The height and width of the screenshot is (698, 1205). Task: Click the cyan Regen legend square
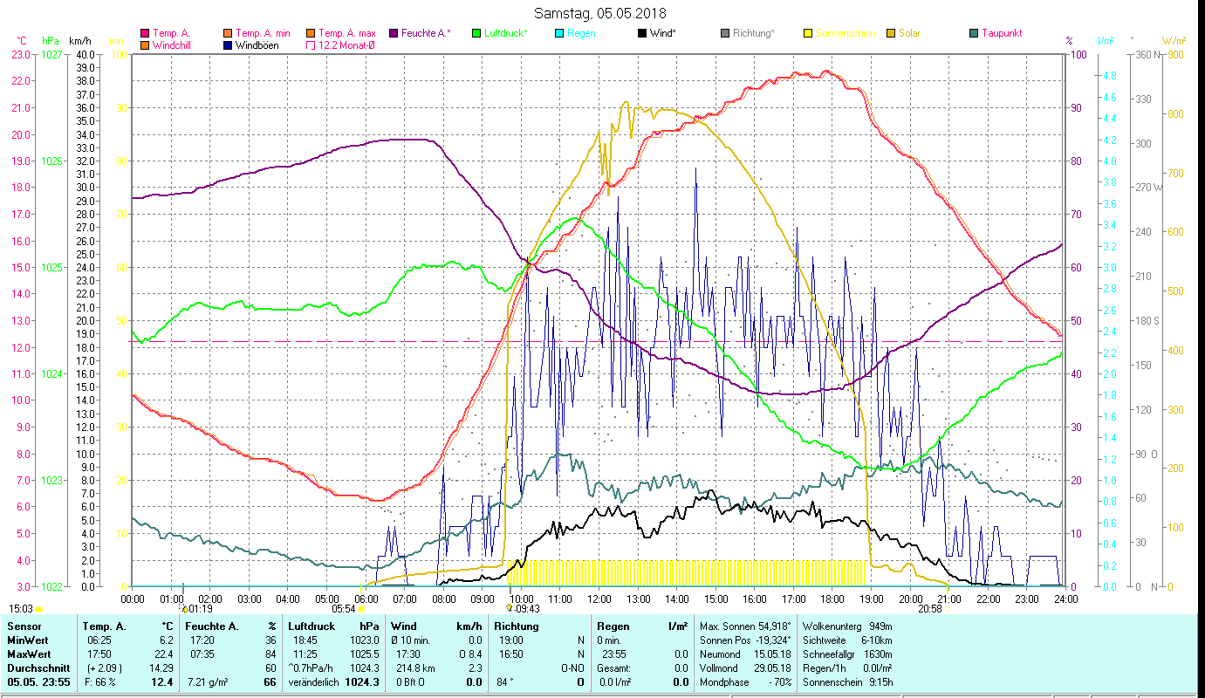click(558, 33)
